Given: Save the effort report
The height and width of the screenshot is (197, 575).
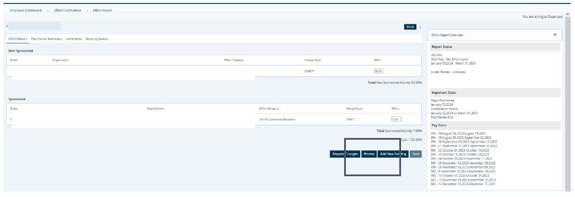Looking at the screenshot, I should coord(416,154).
